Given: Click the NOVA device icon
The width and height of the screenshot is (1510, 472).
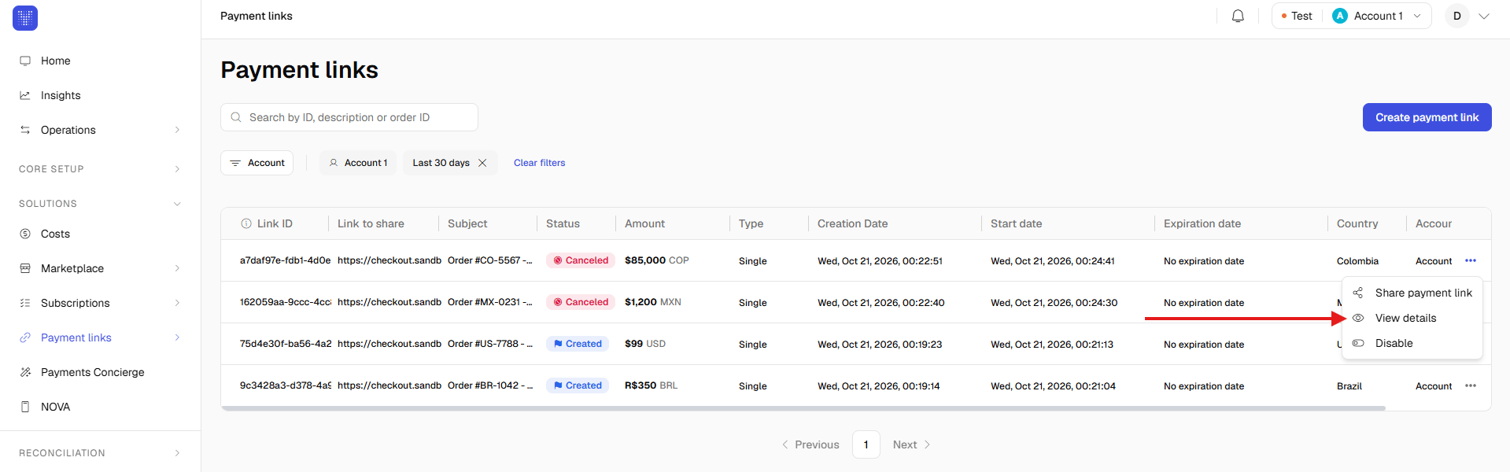Looking at the screenshot, I should click(25, 407).
